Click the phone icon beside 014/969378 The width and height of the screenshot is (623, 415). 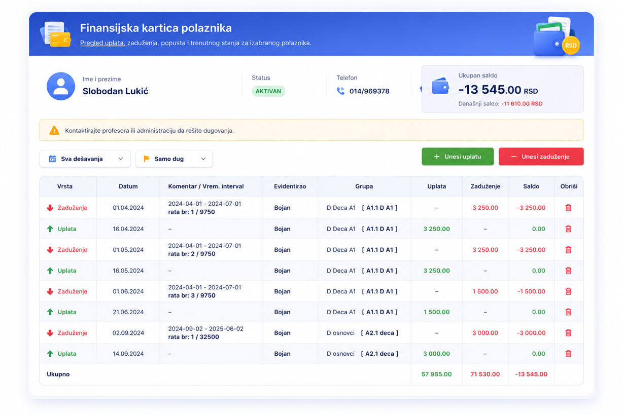(x=340, y=91)
